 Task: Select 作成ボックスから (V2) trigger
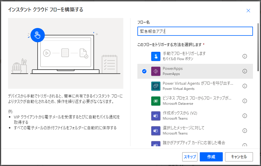coord(195,116)
